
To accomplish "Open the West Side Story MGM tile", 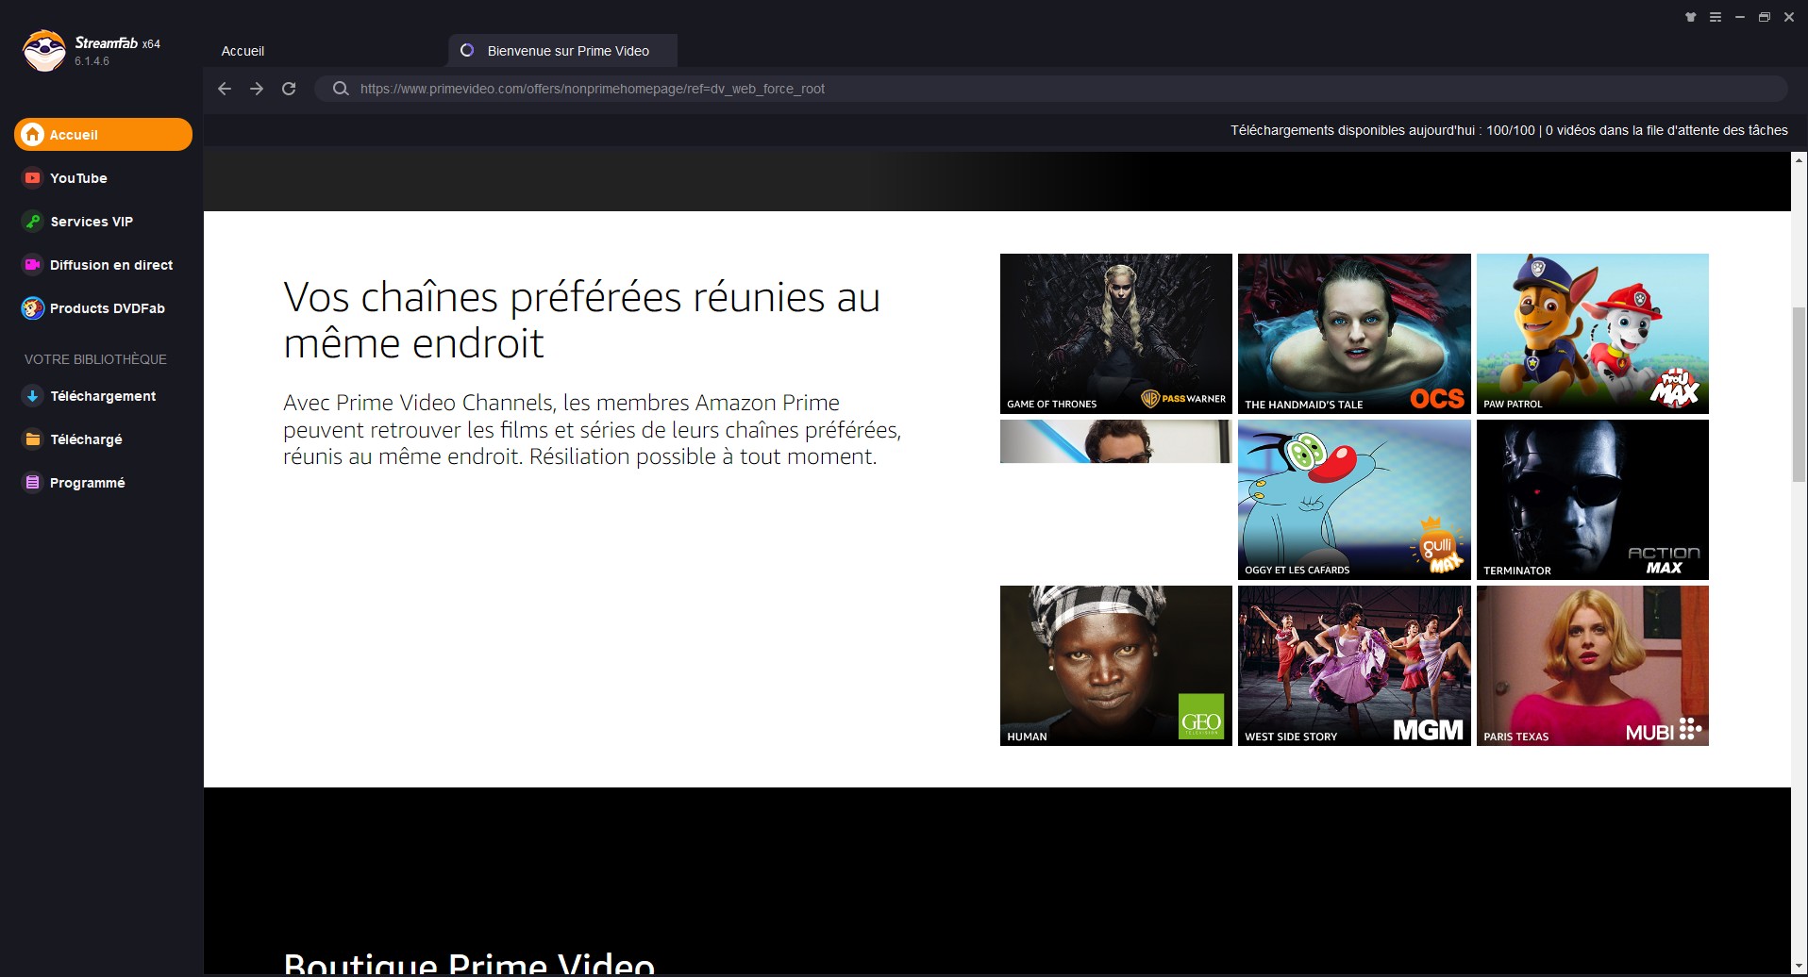I will coord(1354,666).
